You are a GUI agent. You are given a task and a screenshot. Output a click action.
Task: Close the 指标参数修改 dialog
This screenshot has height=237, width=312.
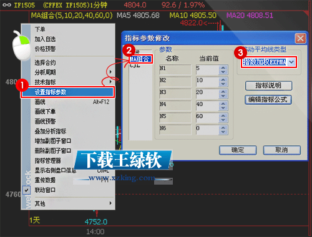coord(300,39)
